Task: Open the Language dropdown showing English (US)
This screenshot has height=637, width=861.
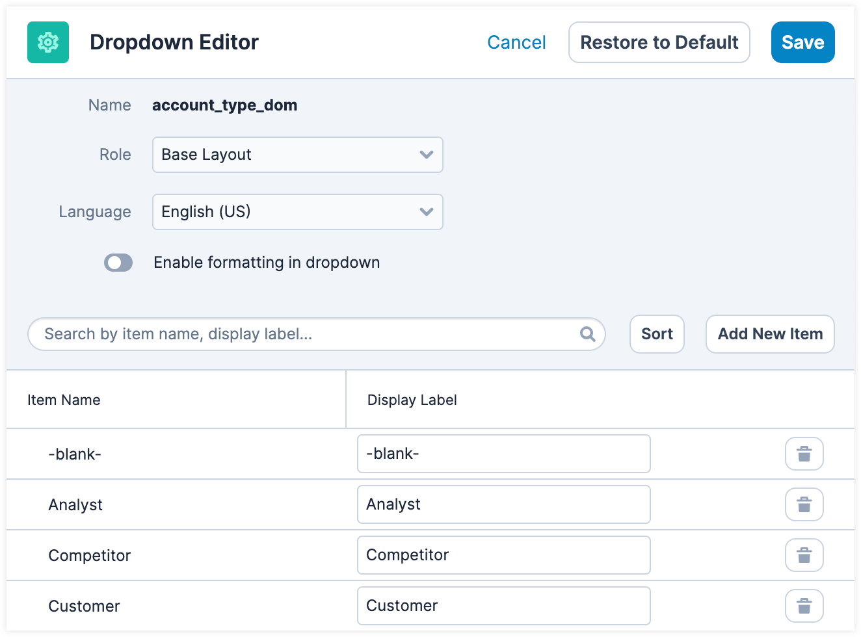Action: pyautogui.click(x=298, y=212)
